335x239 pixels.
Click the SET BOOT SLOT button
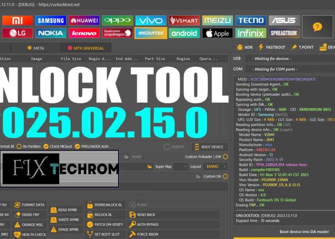(x=106, y=234)
